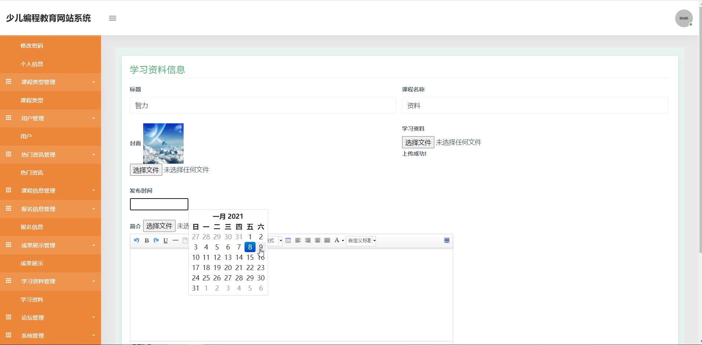The height and width of the screenshot is (345, 702).
Task: Collapse the 学习资料管理 caret
Action: 94,281
